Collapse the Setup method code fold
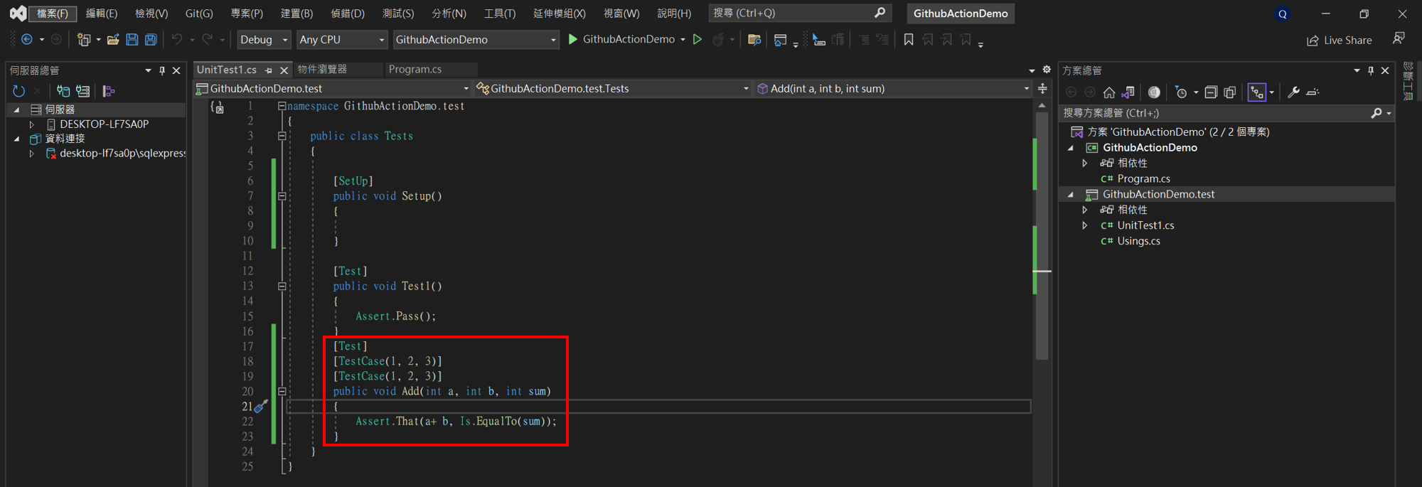The width and height of the screenshot is (1422, 487). [x=282, y=196]
